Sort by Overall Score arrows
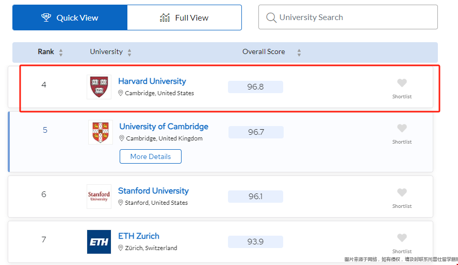The image size is (458, 265). click(x=299, y=52)
